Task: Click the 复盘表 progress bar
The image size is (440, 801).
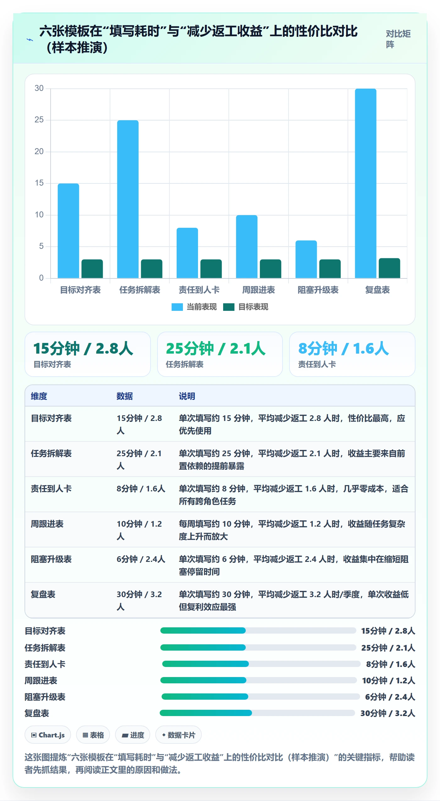Action: 257,713
